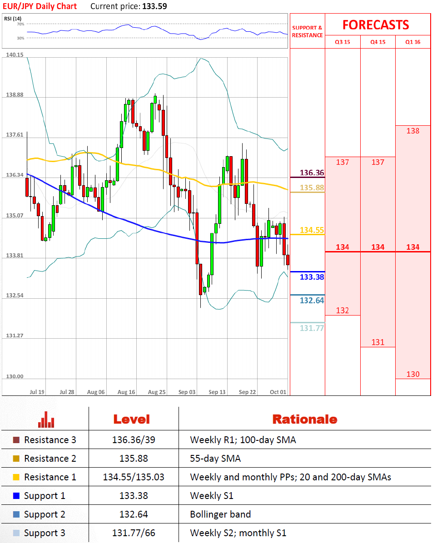Select the current price value 133.59

pos(154,6)
